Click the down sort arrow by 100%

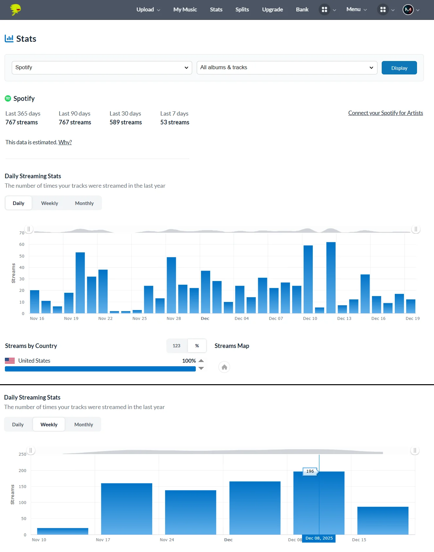[x=201, y=368]
